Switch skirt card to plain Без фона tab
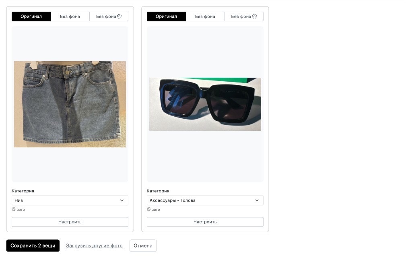The width and height of the screenshot is (412, 264). [x=70, y=16]
